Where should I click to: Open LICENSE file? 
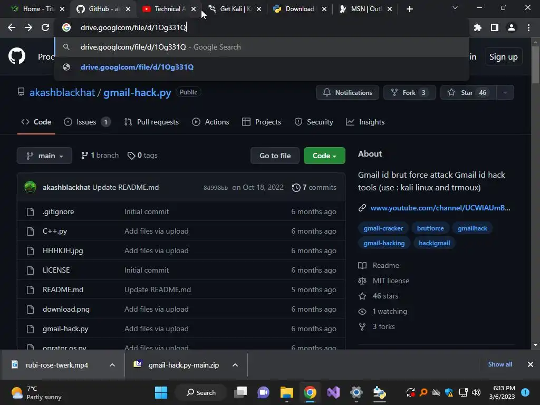(x=56, y=270)
